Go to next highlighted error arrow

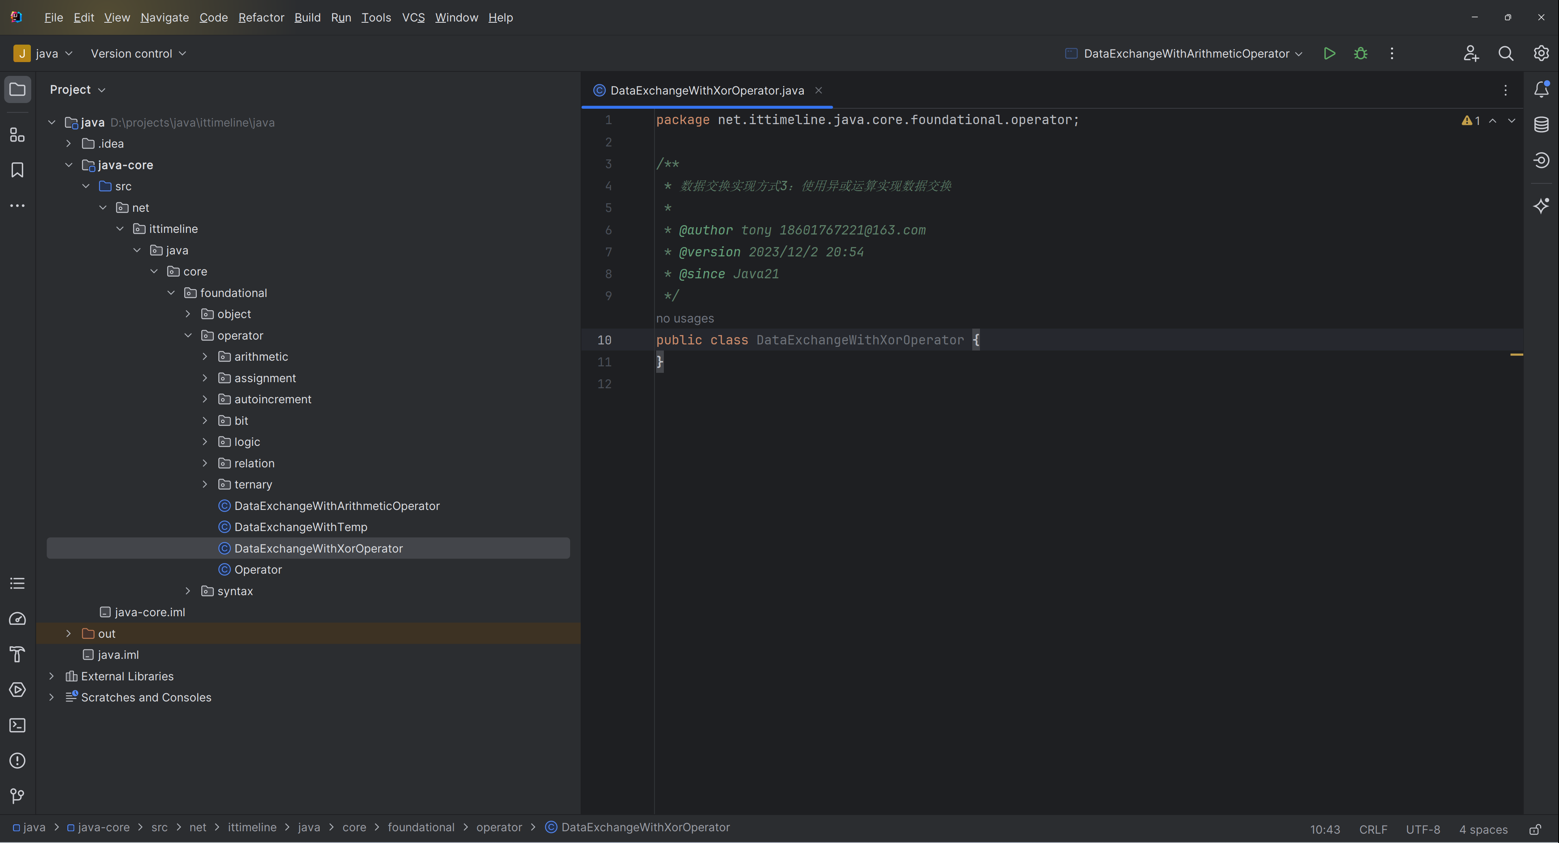(1512, 120)
